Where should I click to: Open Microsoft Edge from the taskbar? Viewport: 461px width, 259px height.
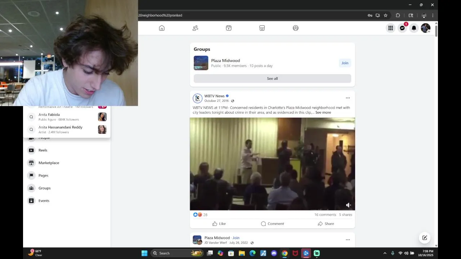pyautogui.click(x=252, y=253)
